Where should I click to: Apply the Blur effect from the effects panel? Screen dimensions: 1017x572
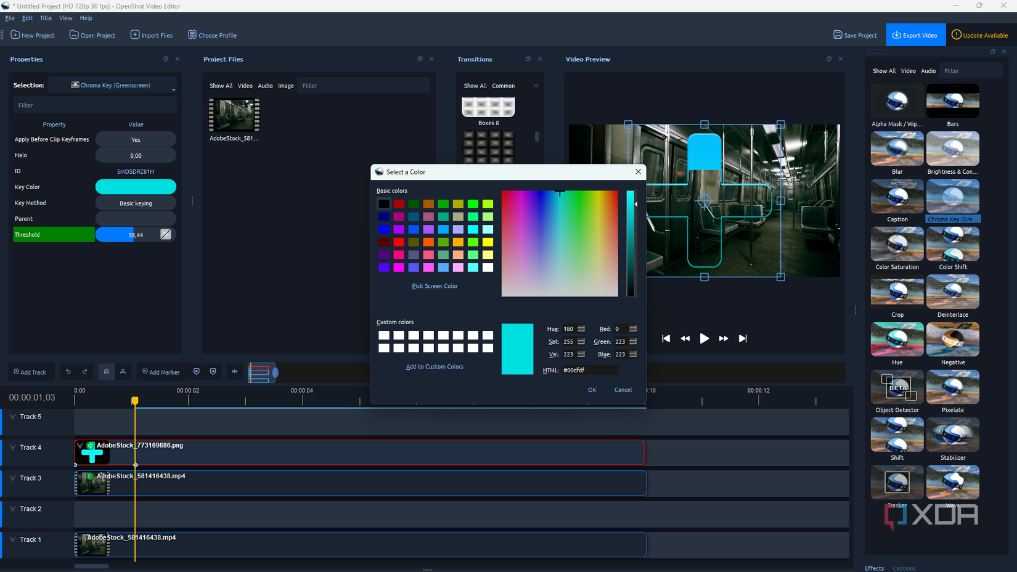click(x=897, y=148)
